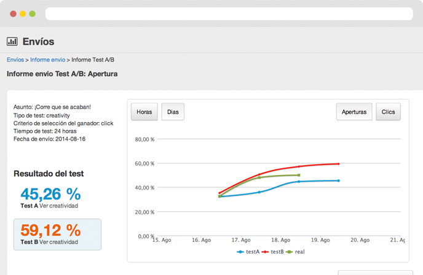Click the green maximize window dot
The height and width of the screenshot is (275, 423).
click(33, 14)
